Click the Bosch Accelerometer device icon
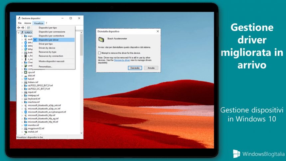The image size is (286, 161). (x=101, y=39)
